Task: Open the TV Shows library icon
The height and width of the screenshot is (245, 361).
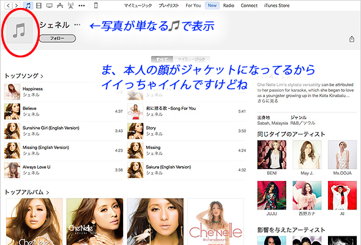Action: (x=50, y=5)
